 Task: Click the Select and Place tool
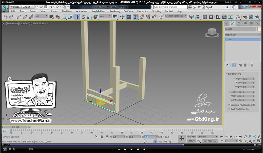(x=96, y=17)
